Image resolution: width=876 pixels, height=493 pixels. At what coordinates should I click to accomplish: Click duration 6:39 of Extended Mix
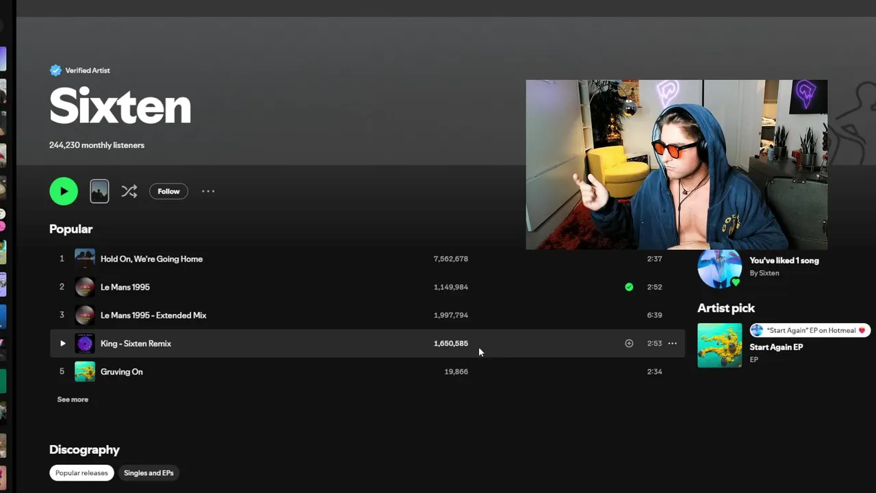[x=654, y=315]
